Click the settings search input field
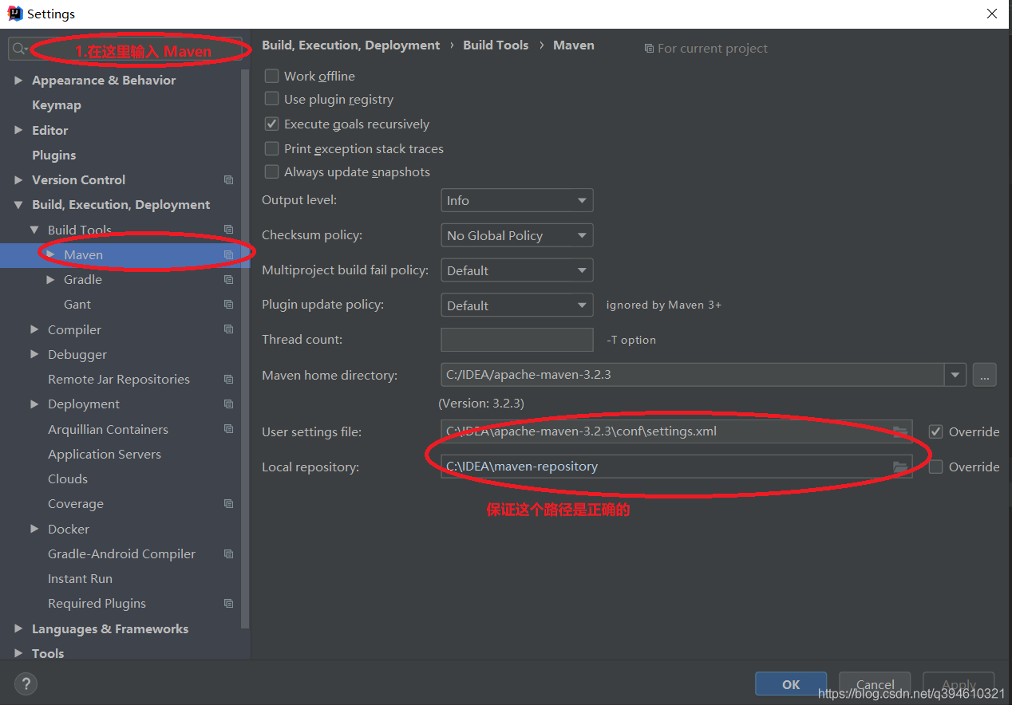Viewport: 1012px width, 709px height. (125, 49)
